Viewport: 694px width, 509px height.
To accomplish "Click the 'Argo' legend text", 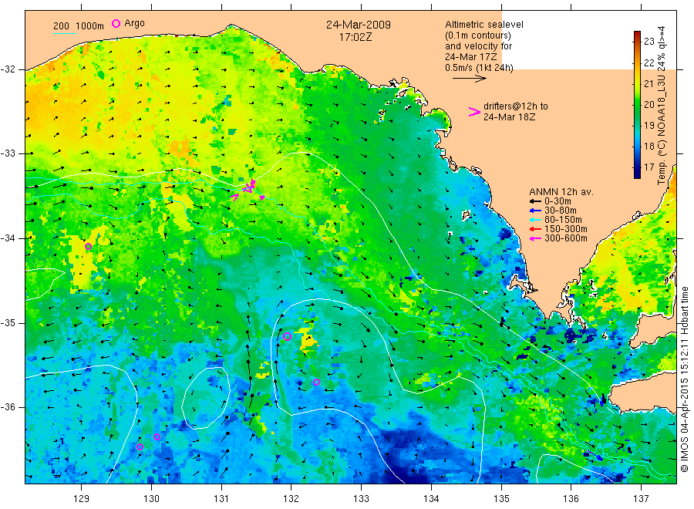I will pos(134,23).
